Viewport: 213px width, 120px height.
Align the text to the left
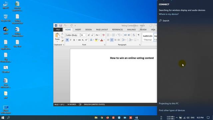(x=108, y=40)
